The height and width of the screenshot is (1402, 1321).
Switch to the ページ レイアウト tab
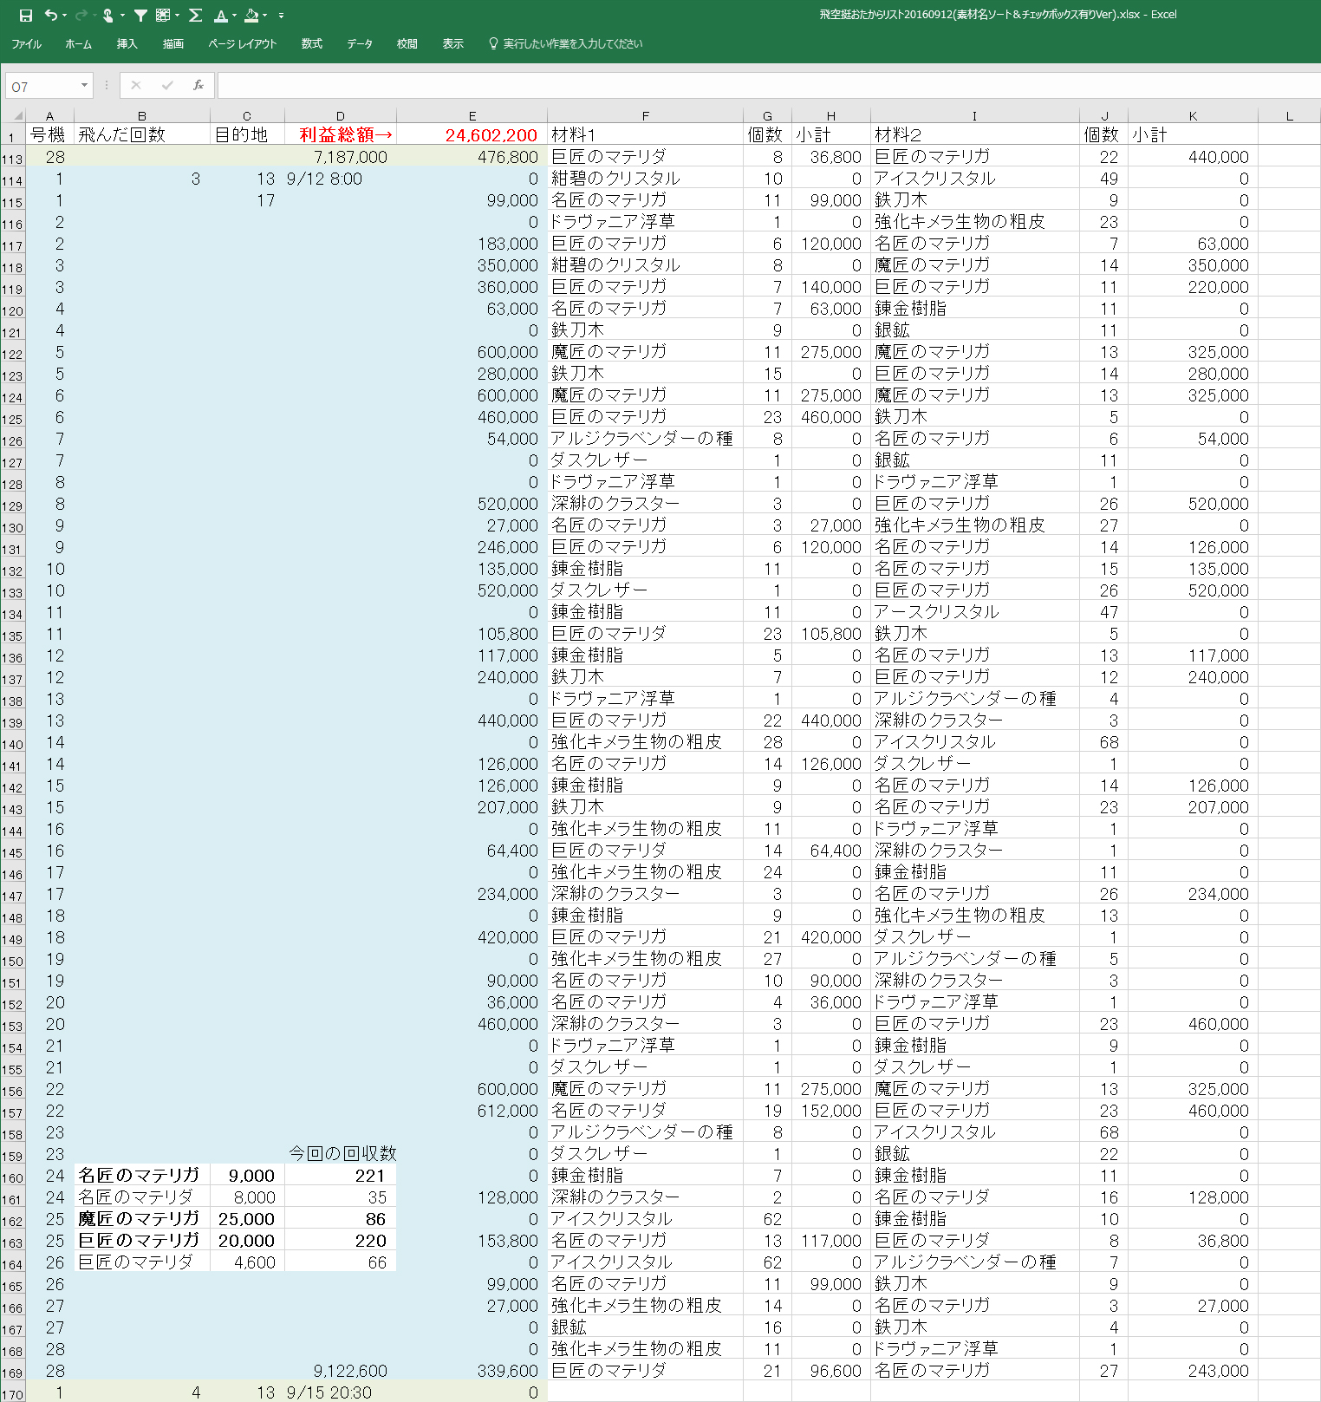242,43
